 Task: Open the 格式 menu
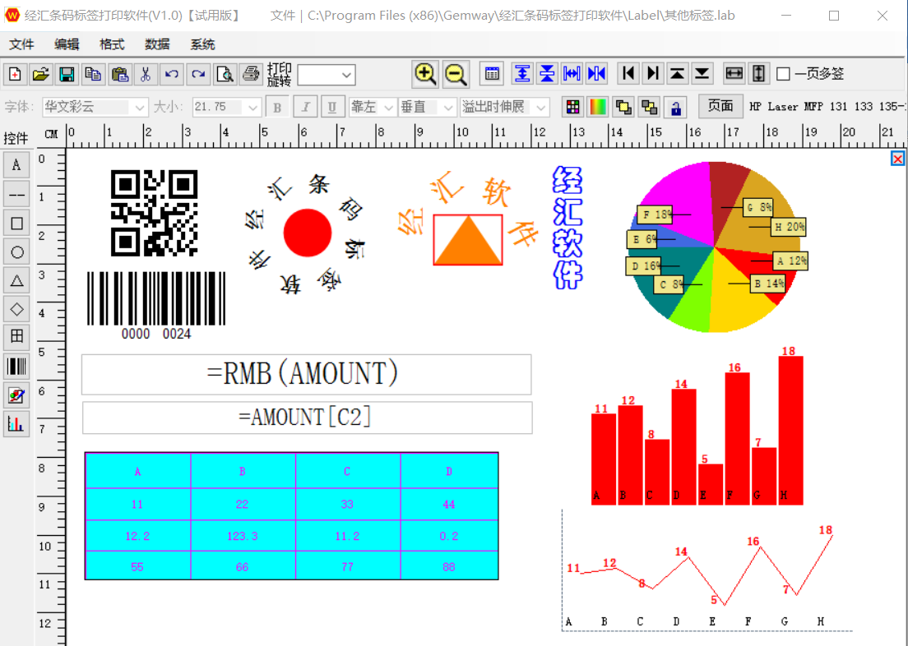pyautogui.click(x=113, y=44)
